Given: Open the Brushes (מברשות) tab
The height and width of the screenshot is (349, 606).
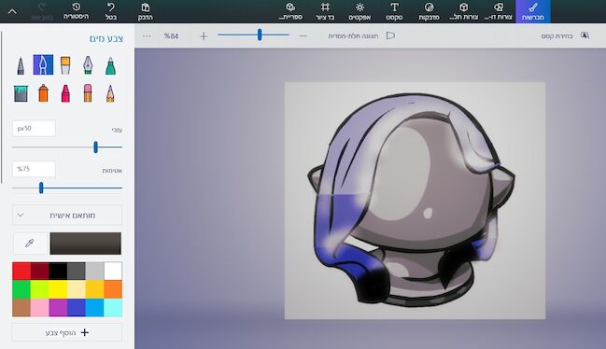Looking at the screenshot, I should click(x=533, y=11).
